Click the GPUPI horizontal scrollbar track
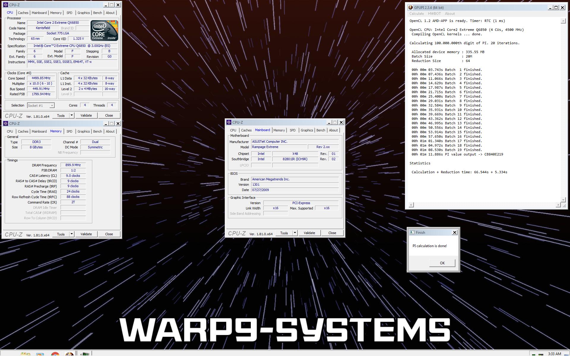 coord(484,205)
